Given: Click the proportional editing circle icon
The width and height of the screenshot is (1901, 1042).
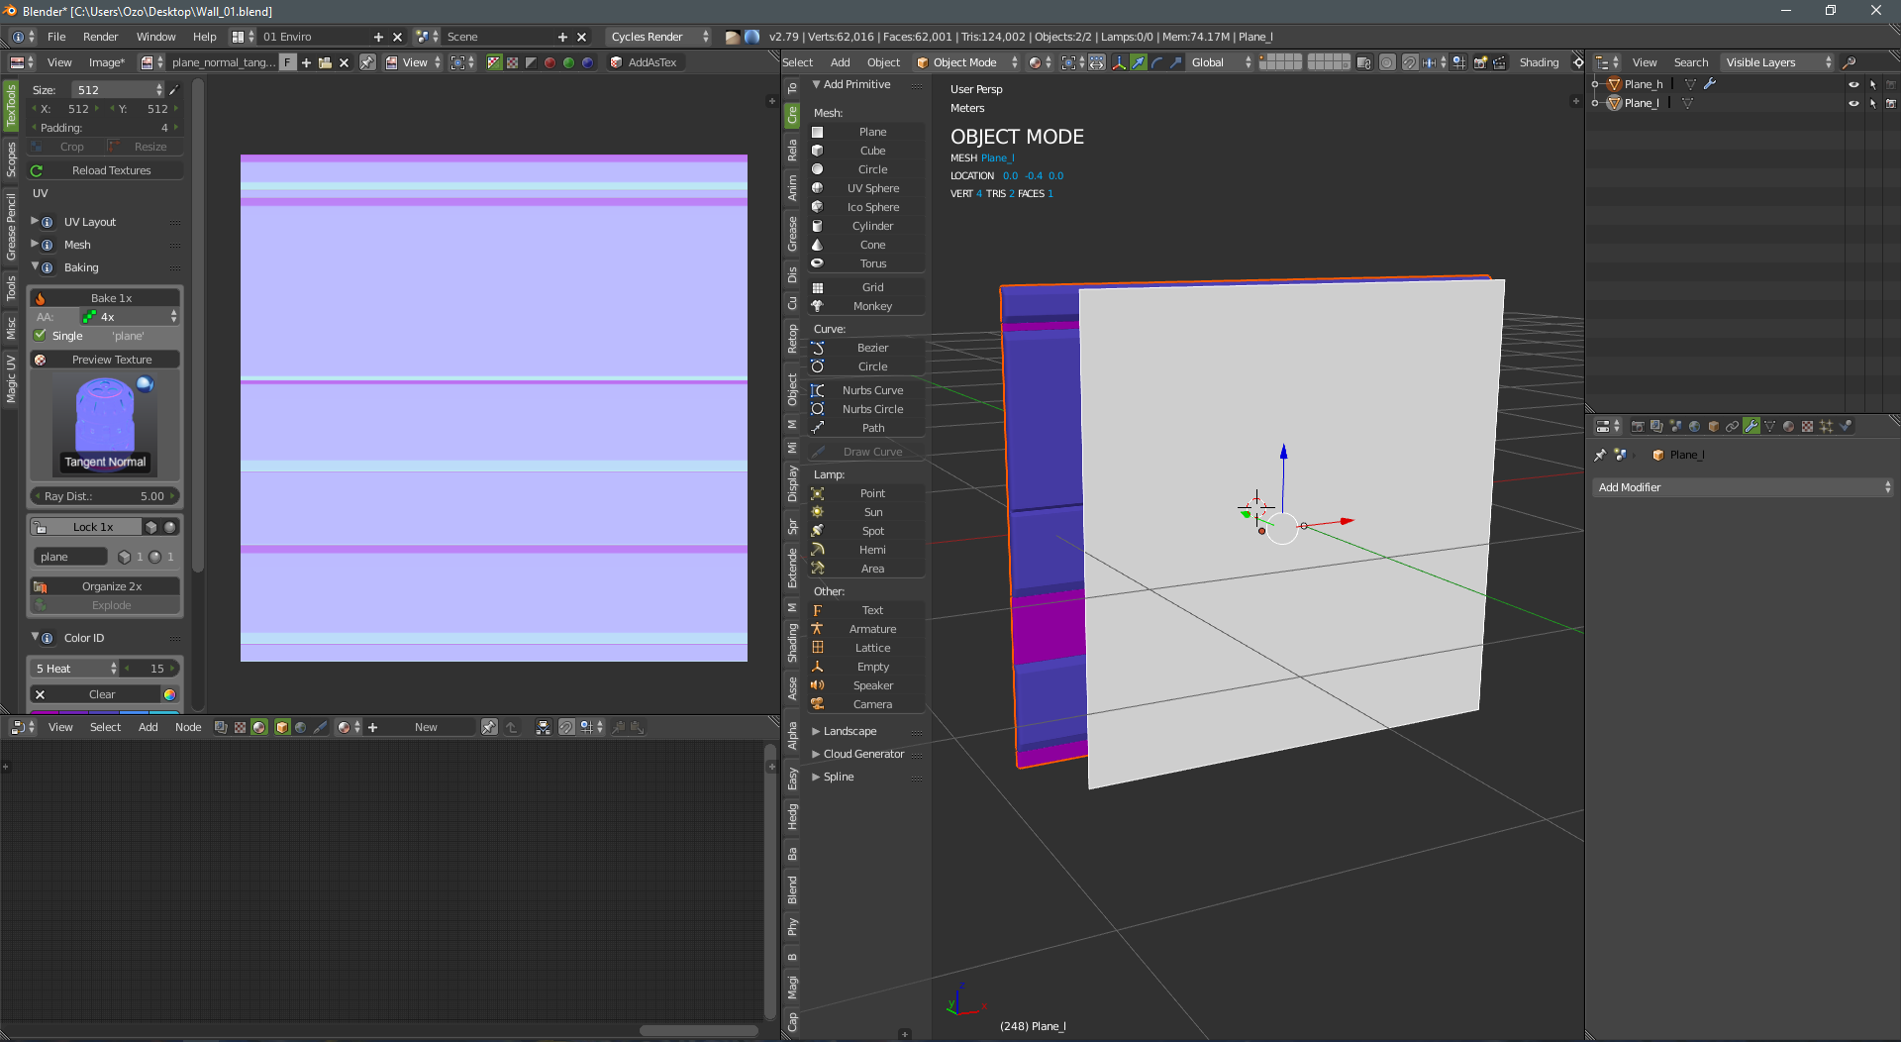Looking at the screenshot, I should (x=1387, y=62).
